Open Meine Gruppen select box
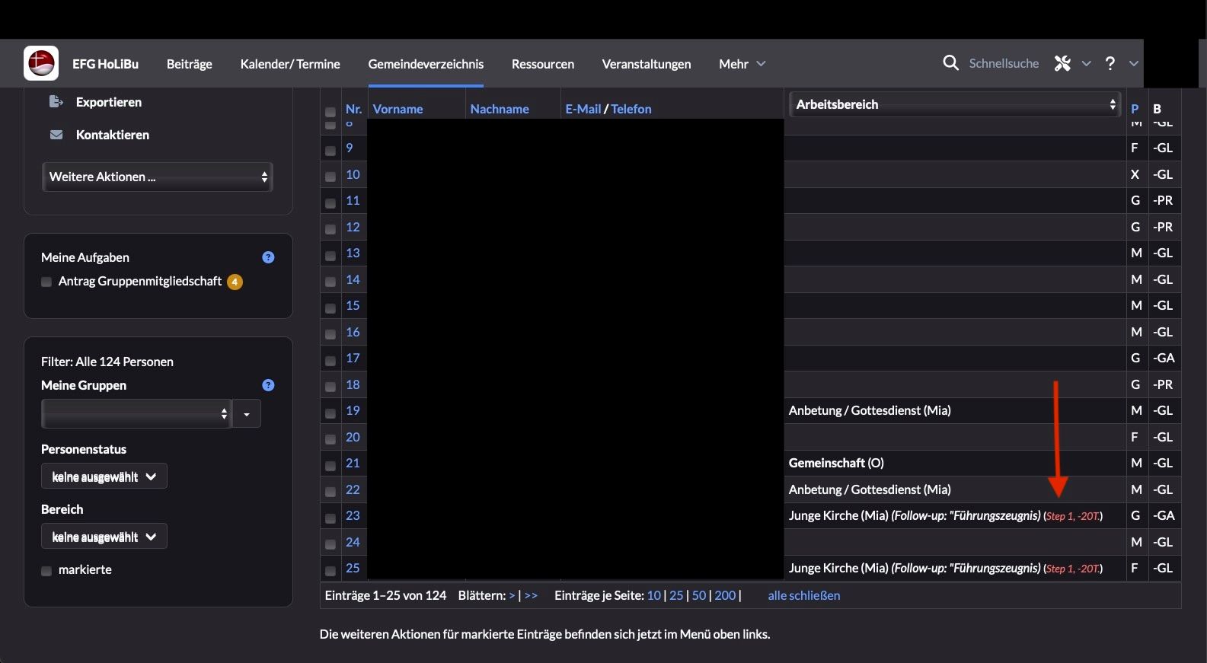 136,413
